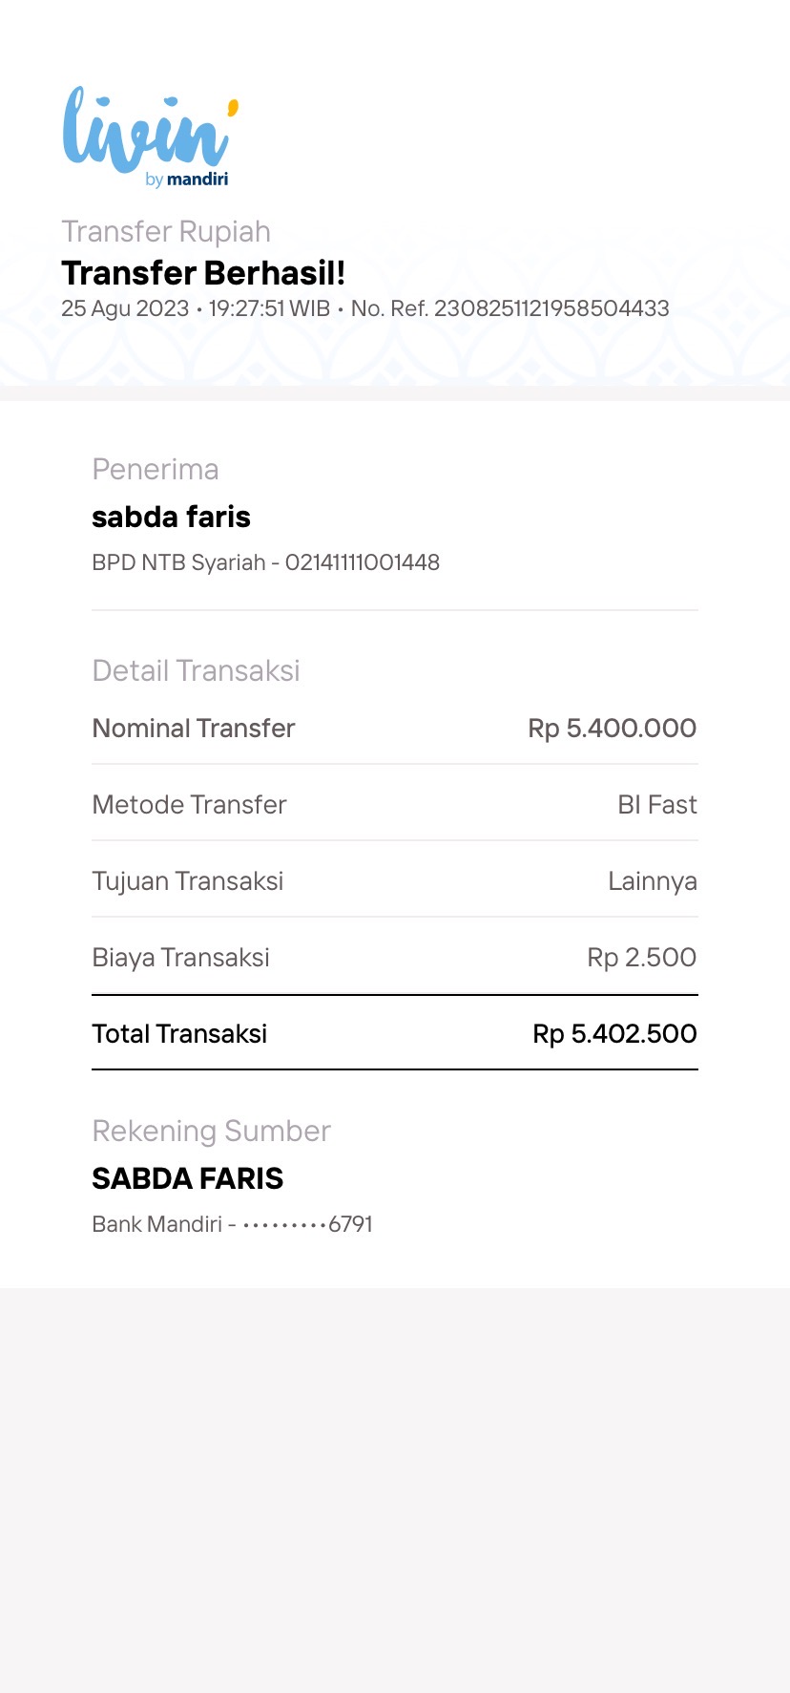This screenshot has height=1693, width=790.
Task: Click the Transfer Berhasil! heading
Action: click(203, 273)
